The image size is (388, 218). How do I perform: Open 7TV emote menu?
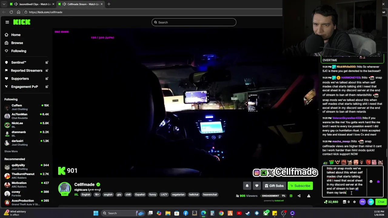tap(363, 202)
